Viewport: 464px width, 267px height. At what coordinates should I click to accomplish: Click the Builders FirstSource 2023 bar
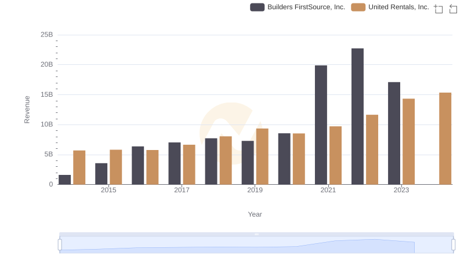point(394,133)
